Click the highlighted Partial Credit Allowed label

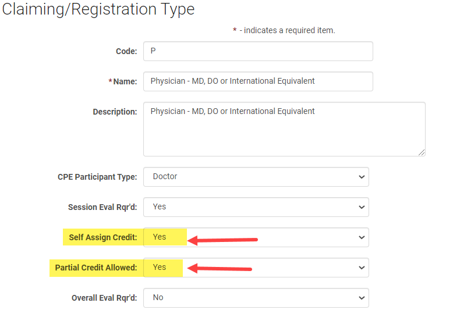[x=96, y=268]
